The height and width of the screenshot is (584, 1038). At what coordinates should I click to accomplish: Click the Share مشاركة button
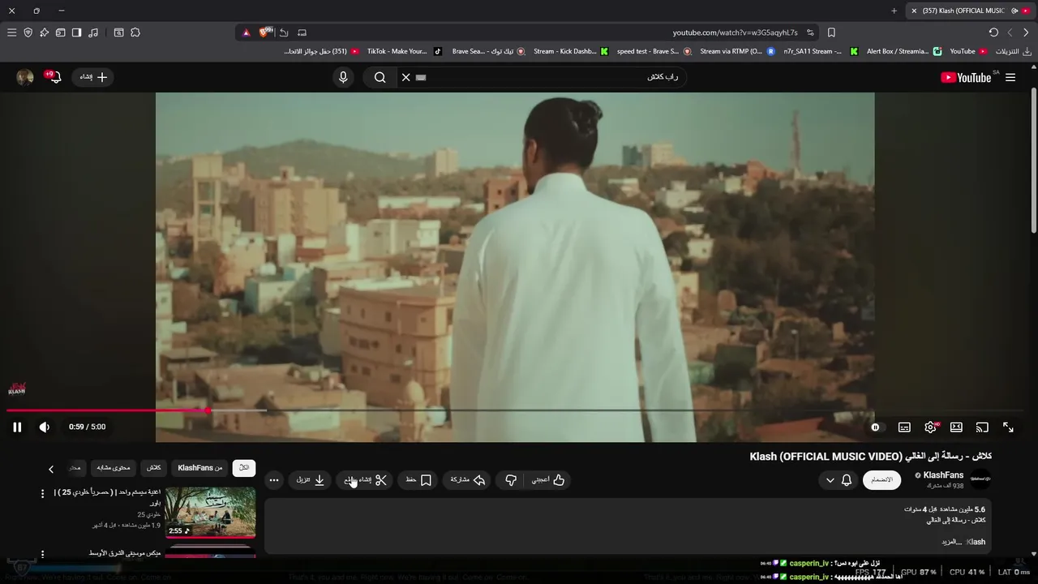pyautogui.click(x=467, y=480)
